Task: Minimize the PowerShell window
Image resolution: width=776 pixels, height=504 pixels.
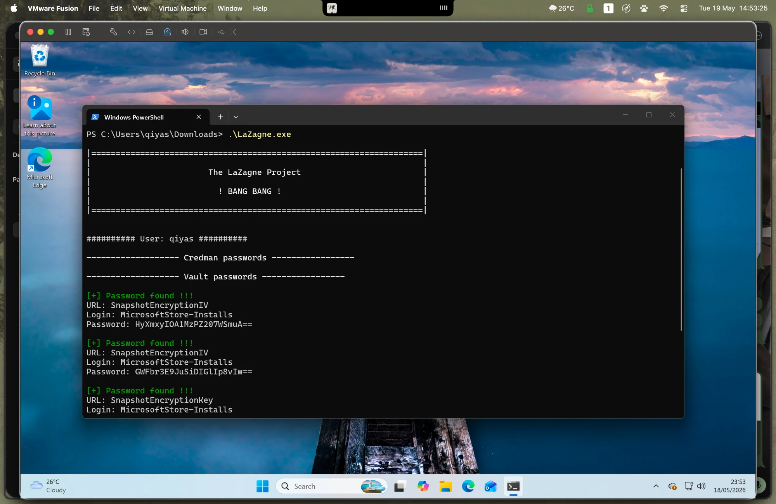Action: coord(625,115)
